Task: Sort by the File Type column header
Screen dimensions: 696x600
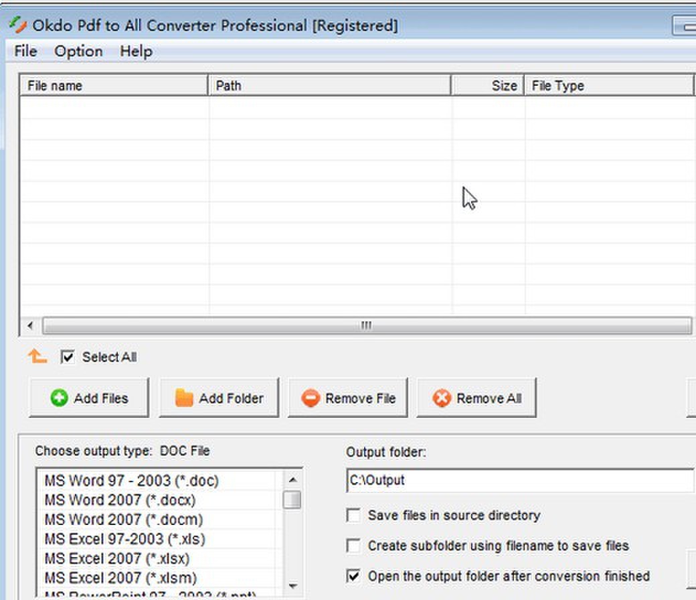Action: 609,85
